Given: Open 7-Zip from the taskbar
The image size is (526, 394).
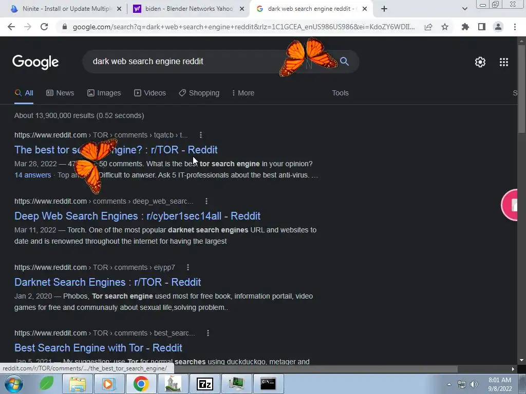Looking at the screenshot, I should pos(204,384).
